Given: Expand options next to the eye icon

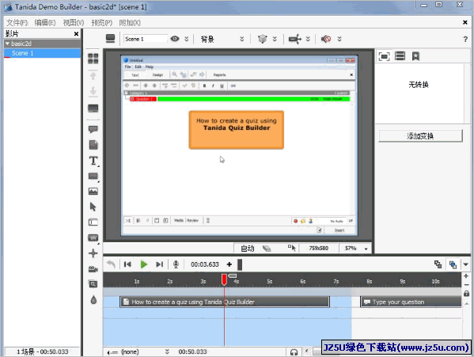Looking at the screenshot, I should [x=187, y=39].
